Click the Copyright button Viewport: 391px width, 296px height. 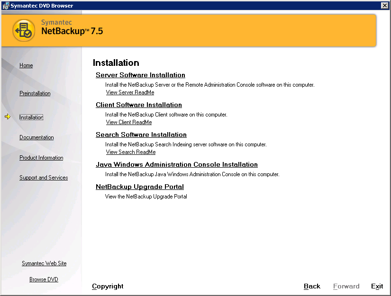point(108,286)
